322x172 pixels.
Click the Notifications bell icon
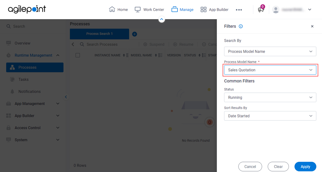point(12,92)
